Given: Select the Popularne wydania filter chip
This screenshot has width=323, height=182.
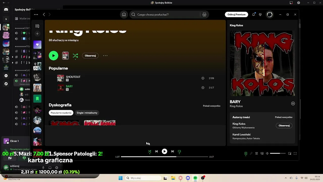Looking at the screenshot, I should click(x=61, y=113).
